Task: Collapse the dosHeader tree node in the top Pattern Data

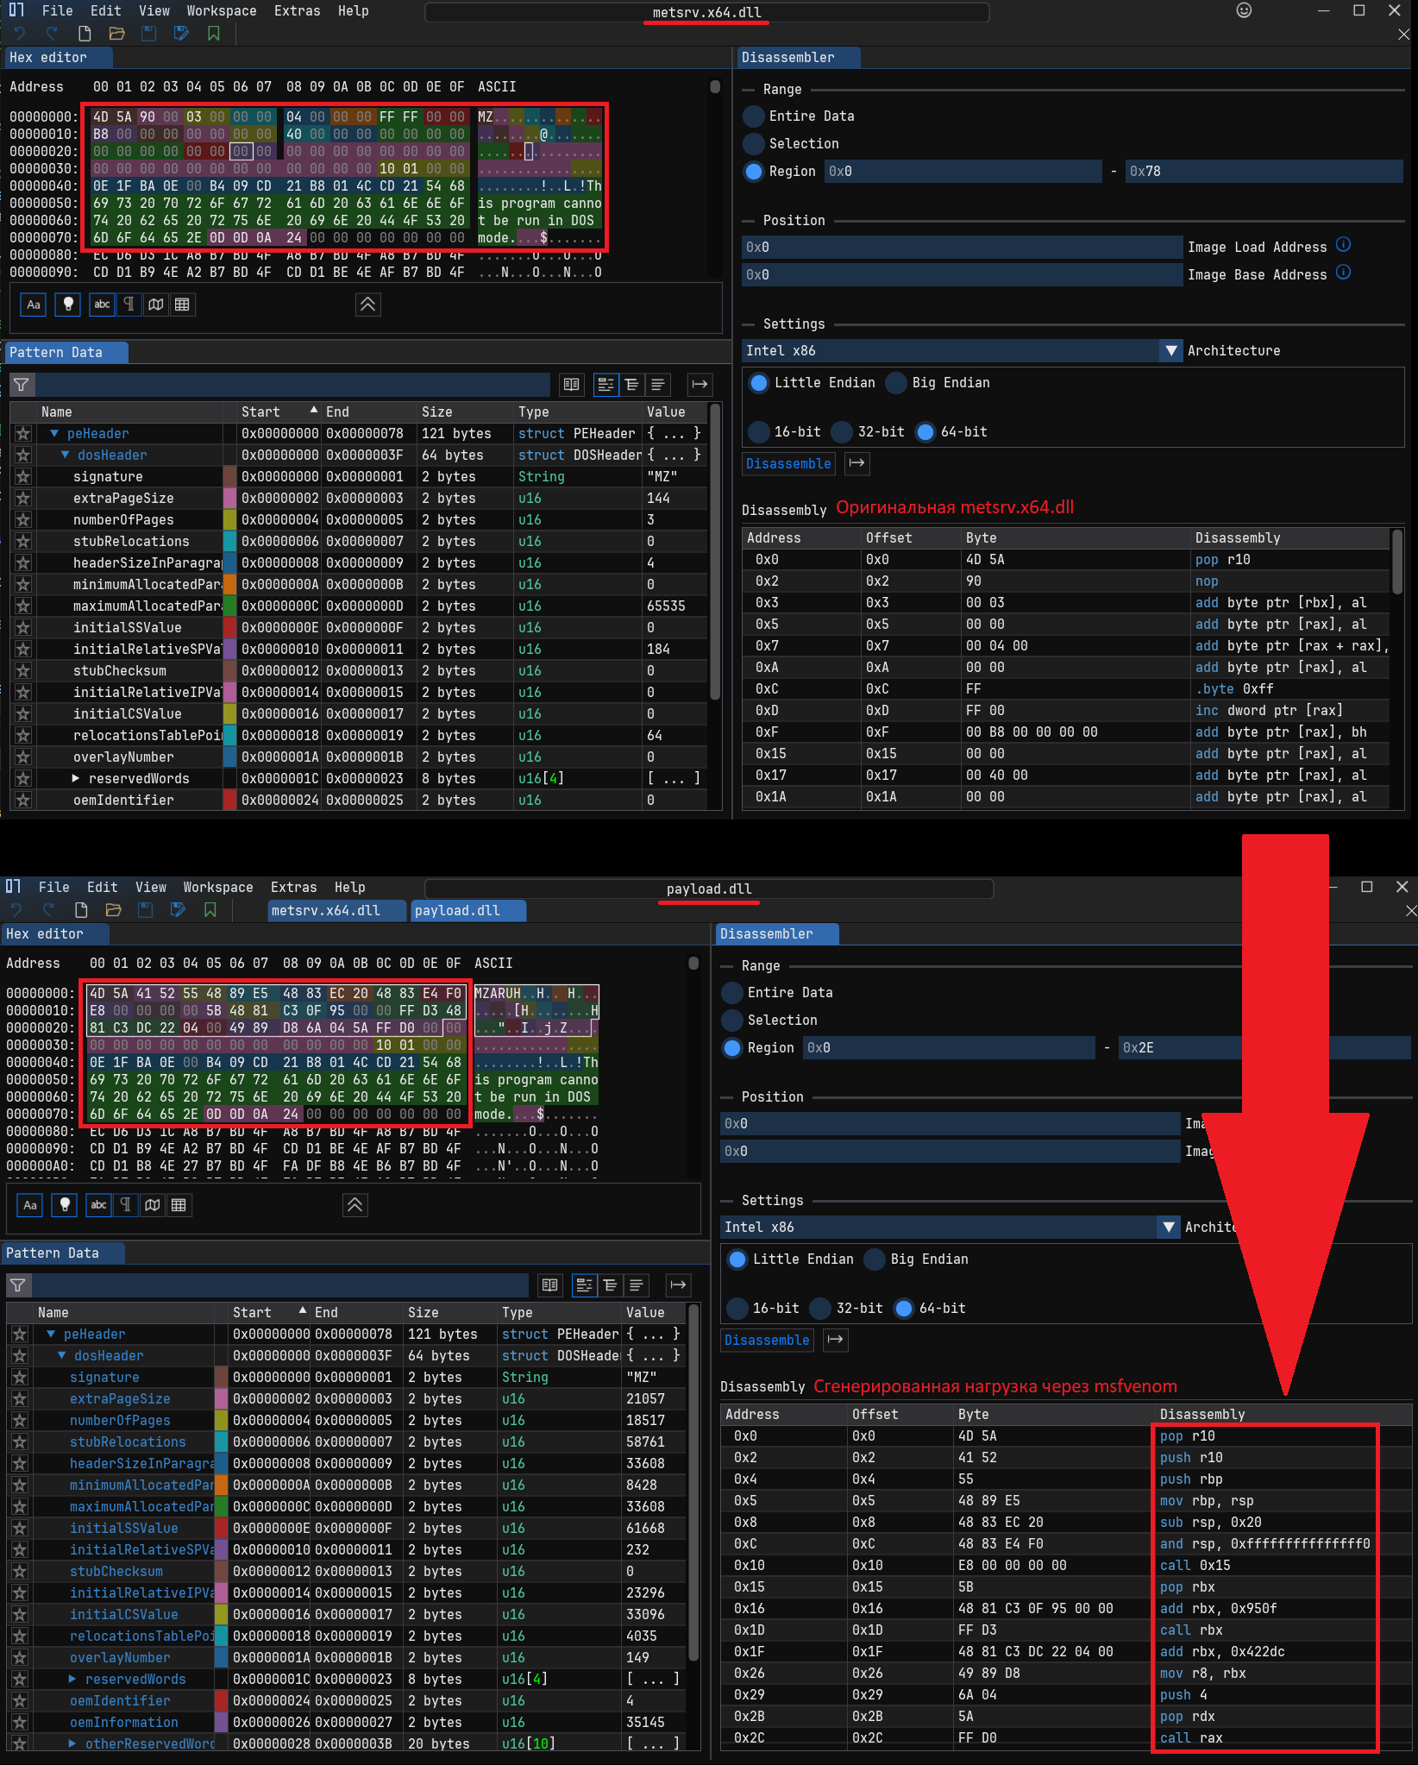Action: pyautogui.click(x=65, y=455)
